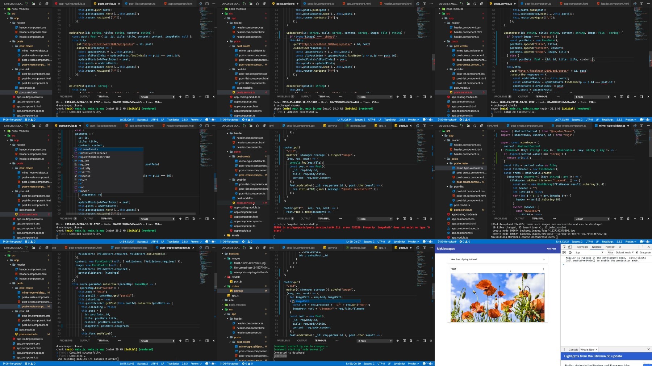
Task: Toggle panel position icon in the PROBLEMS 5 window
Action: click(x=641, y=97)
